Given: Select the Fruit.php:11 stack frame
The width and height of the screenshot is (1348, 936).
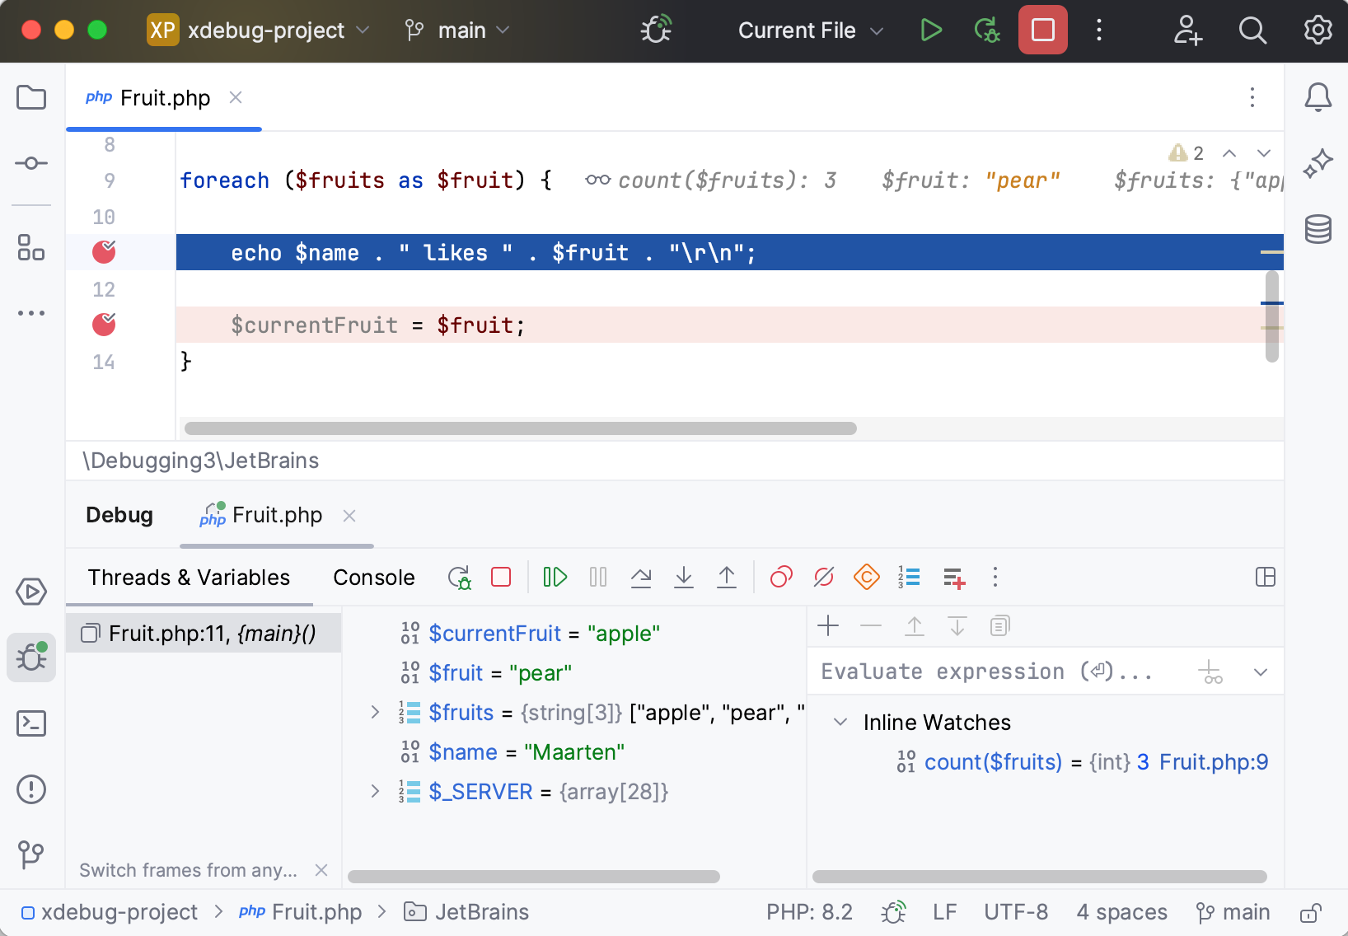Looking at the screenshot, I should click(204, 633).
